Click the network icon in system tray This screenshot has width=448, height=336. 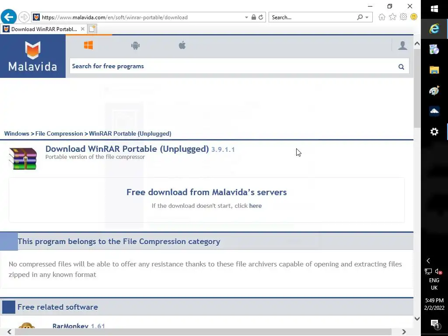click(428, 271)
